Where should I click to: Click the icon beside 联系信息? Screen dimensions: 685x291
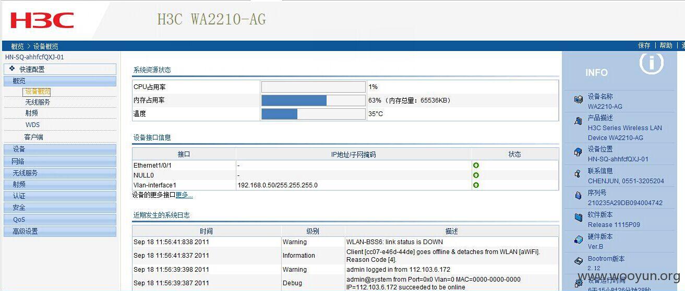pos(578,174)
